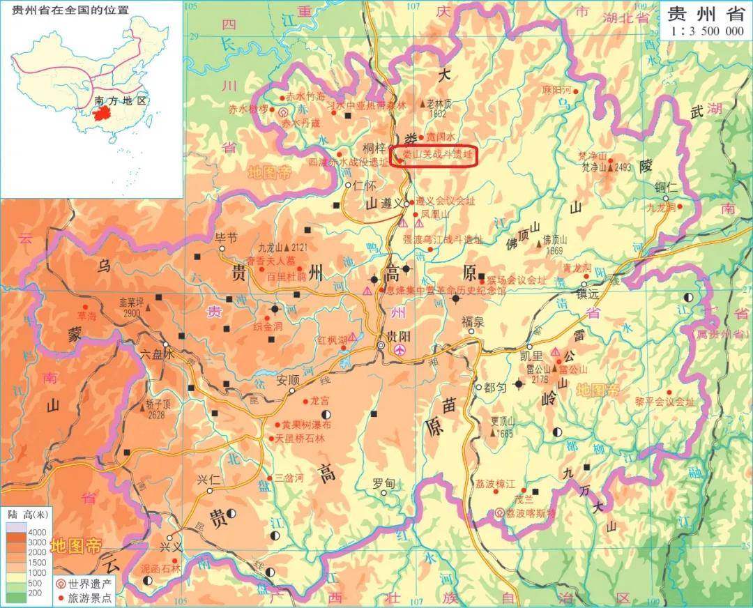The width and height of the screenshot is (753, 608).
Task: Select the world heritage symbol next to 赤水丹霞
Action: click(x=282, y=112)
